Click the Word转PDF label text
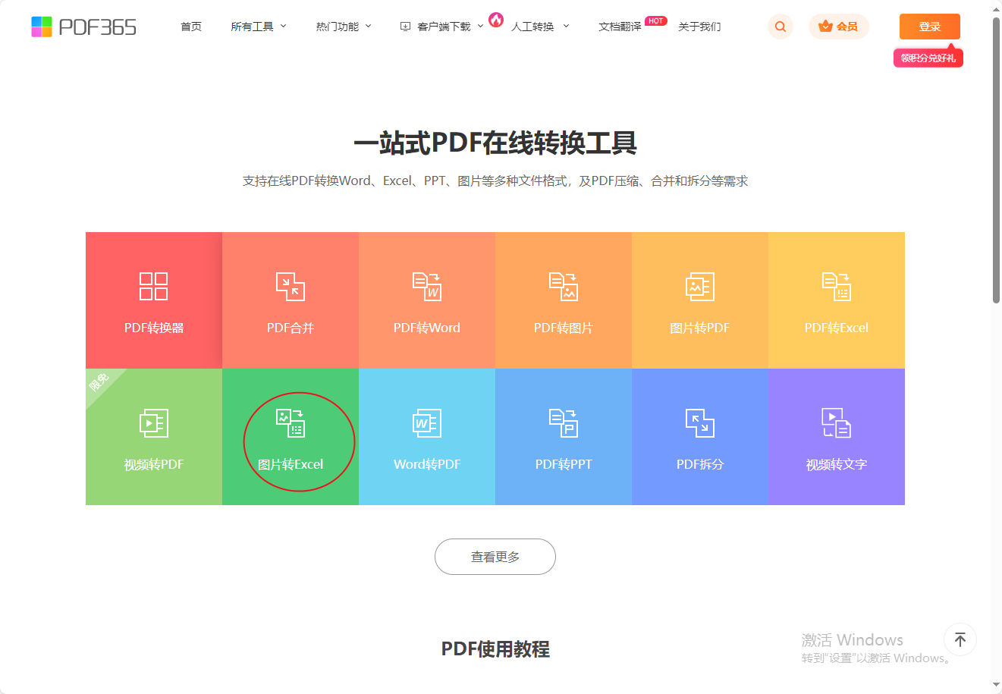The image size is (1002, 694). tap(427, 464)
